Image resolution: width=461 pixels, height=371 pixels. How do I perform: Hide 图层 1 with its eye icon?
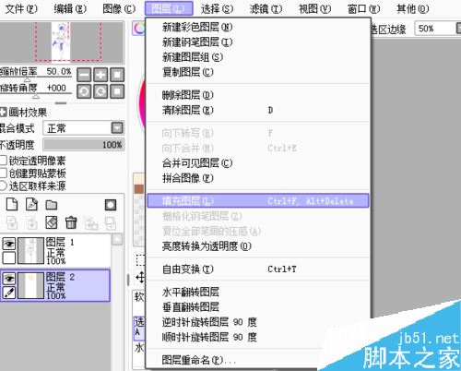click(x=9, y=245)
